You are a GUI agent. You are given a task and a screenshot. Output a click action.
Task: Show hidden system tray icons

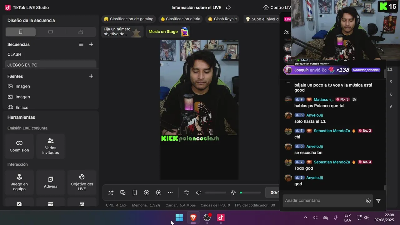tap(306, 217)
